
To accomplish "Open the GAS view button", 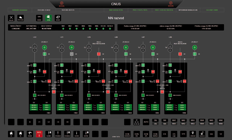I will [39, 18].
